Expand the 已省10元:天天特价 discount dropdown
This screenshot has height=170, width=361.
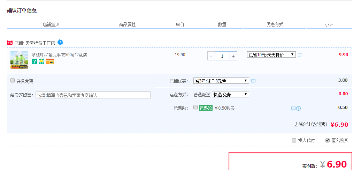click(x=271, y=55)
